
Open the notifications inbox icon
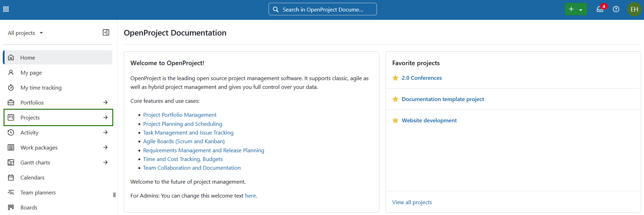tap(600, 9)
